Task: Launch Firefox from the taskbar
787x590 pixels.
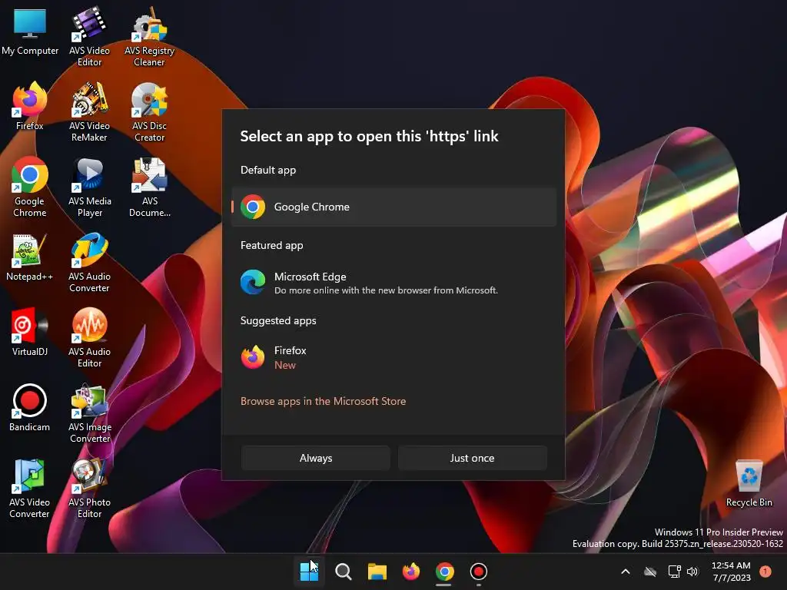Action: coord(411,572)
